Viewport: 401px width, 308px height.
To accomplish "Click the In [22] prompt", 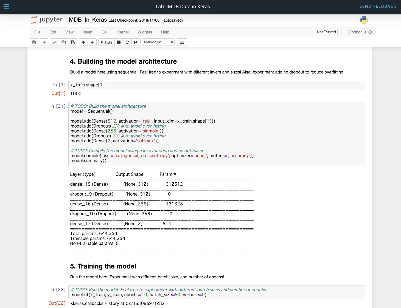I will [x=58, y=290].
